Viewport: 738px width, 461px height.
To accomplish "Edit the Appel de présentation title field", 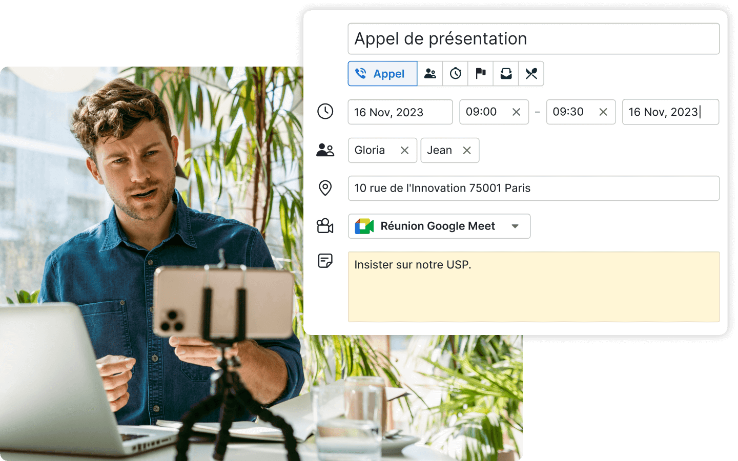I will pyautogui.click(x=533, y=39).
